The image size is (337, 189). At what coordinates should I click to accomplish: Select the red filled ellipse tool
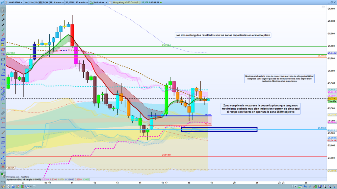point(3,49)
